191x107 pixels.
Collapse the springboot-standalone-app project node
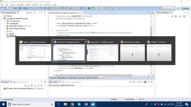[x=2, y=18]
